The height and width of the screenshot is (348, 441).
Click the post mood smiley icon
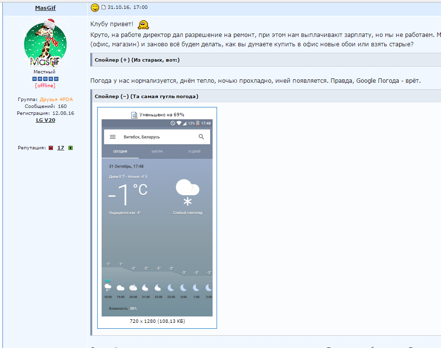[x=95, y=7]
